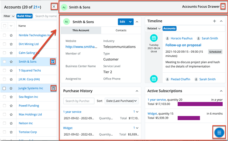Image resolution: width=228 pixels, height=141 pixels.
Task: Click calendar icon for Follow-up on proposal meeting
Action: [x=154, y=38]
